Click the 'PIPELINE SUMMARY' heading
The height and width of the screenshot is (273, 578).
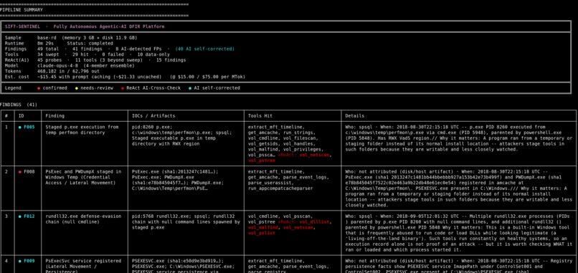(x=22, y=9)
